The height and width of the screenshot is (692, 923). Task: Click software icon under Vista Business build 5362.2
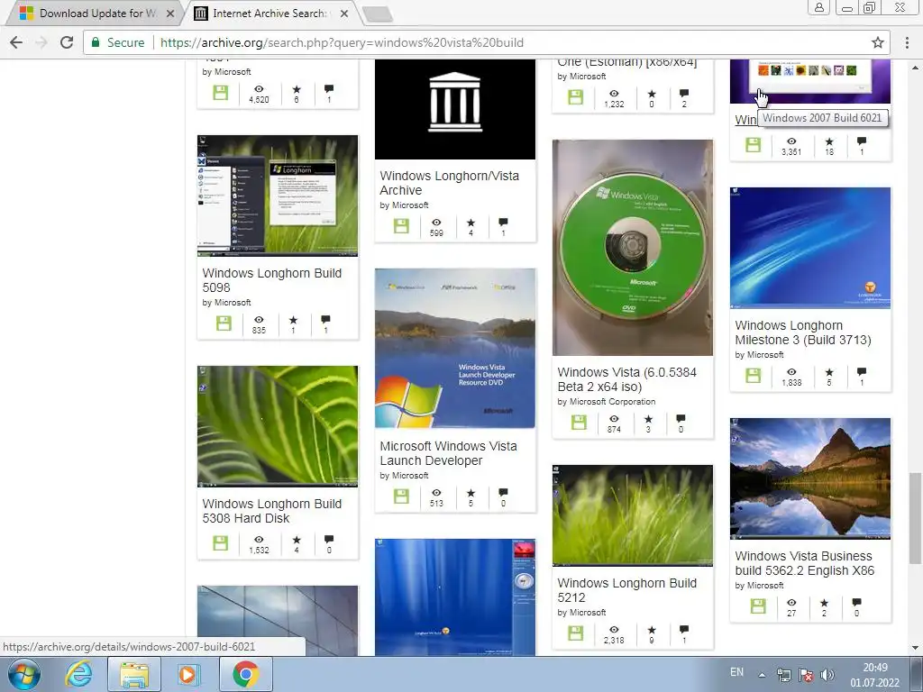pos(758,606)
